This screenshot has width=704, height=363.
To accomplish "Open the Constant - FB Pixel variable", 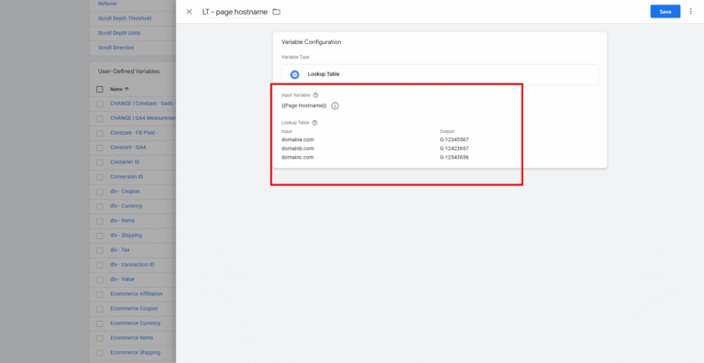I will pyautogui.click(x=134, y=133).
